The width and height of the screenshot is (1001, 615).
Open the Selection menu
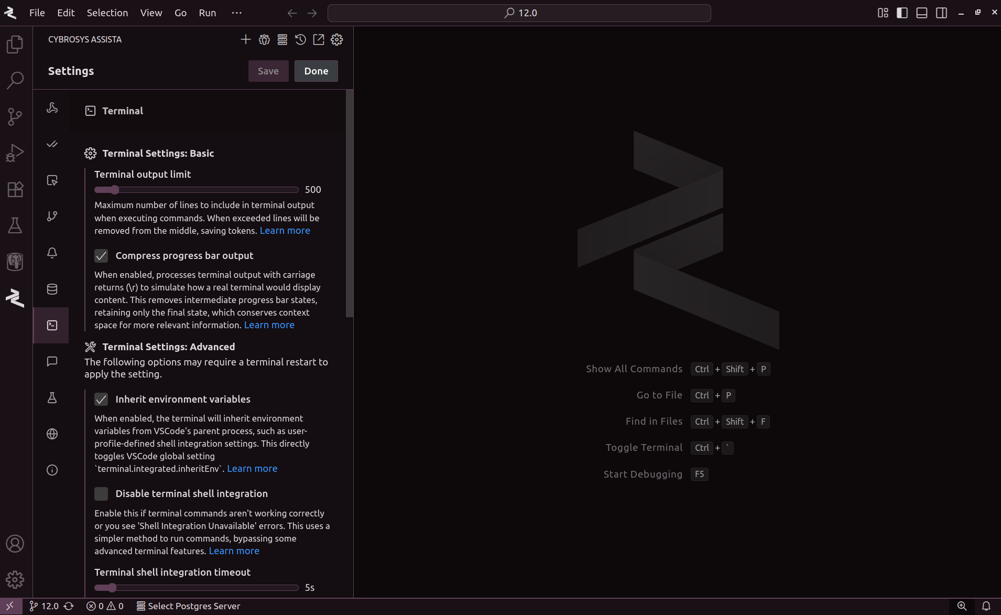(107, 13)
